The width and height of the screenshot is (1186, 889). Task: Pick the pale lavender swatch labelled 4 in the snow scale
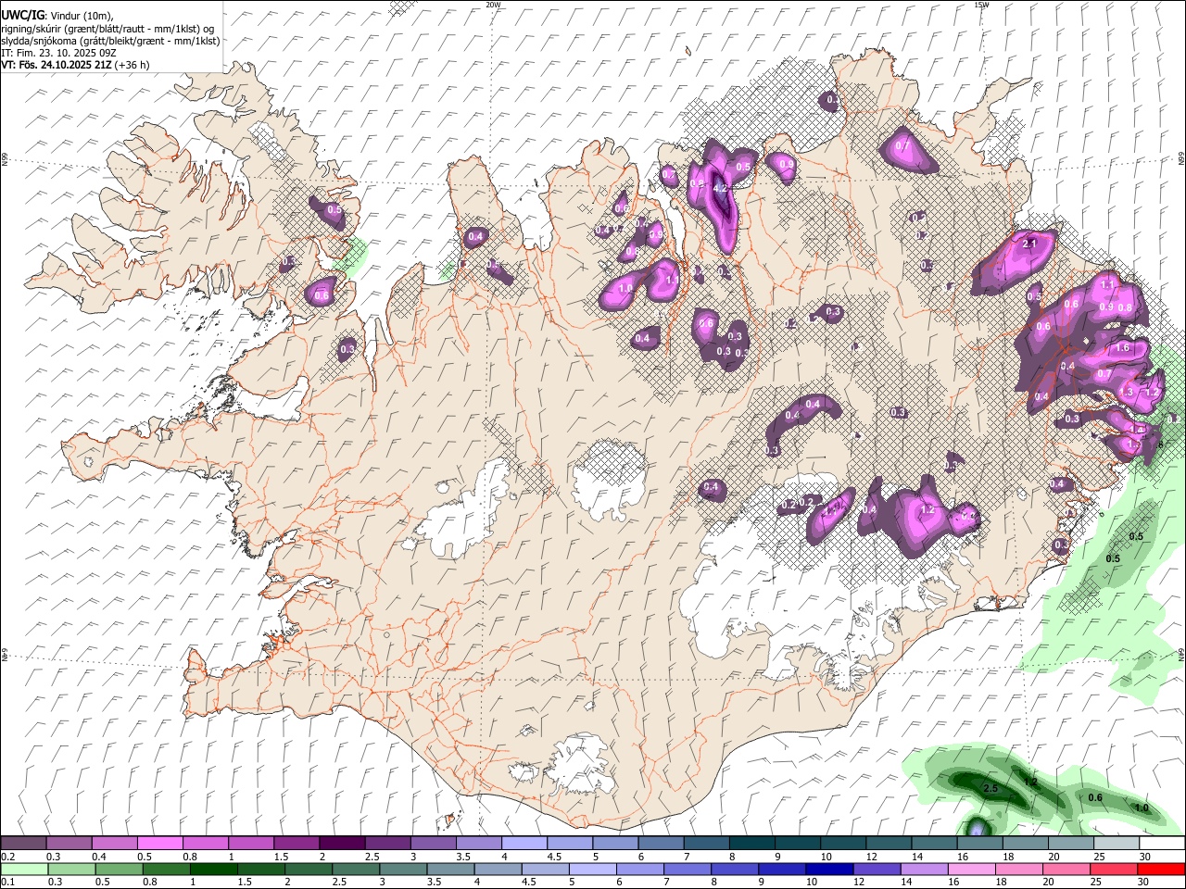click(523, 843)
